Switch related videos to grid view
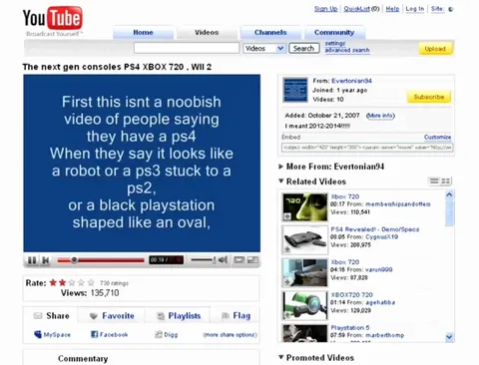 446,182
